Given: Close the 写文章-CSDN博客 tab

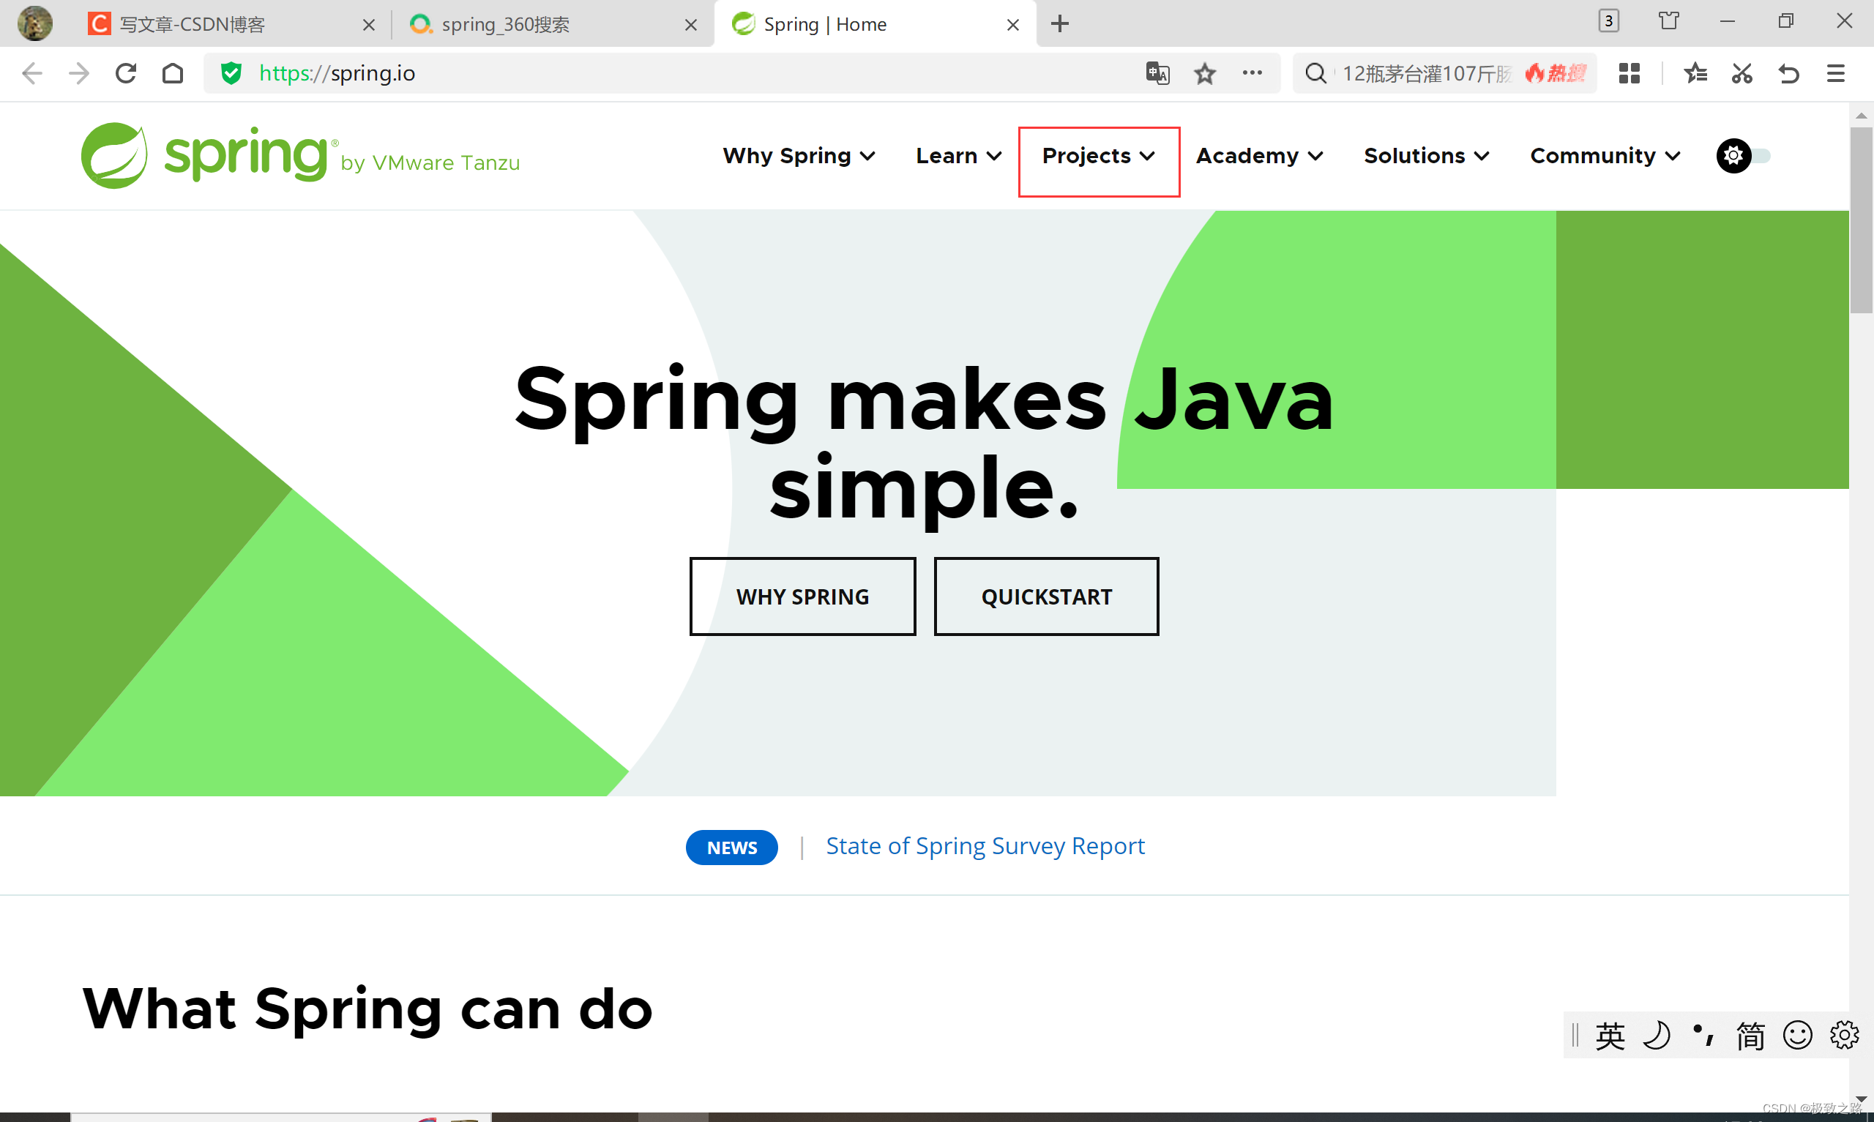Looking at the screenshot, I should (369, 25).
